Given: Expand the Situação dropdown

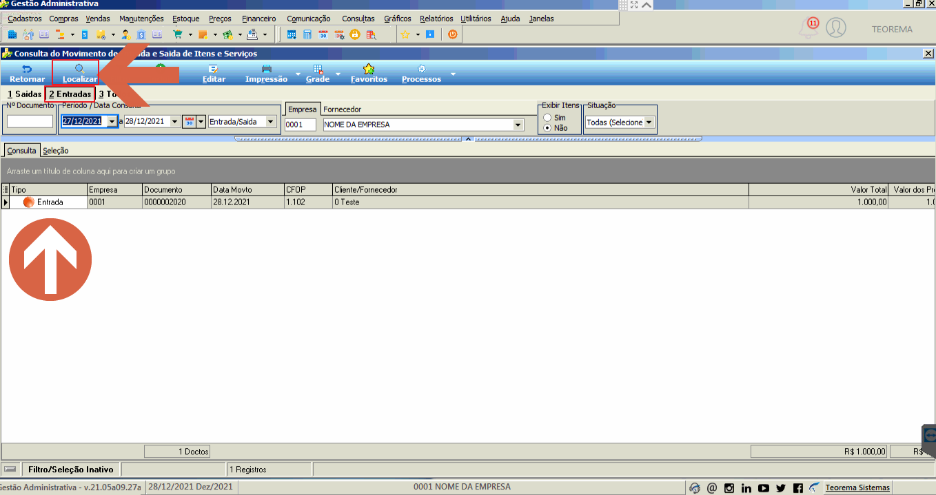Looking at the screenshot, I should point(649,123).
